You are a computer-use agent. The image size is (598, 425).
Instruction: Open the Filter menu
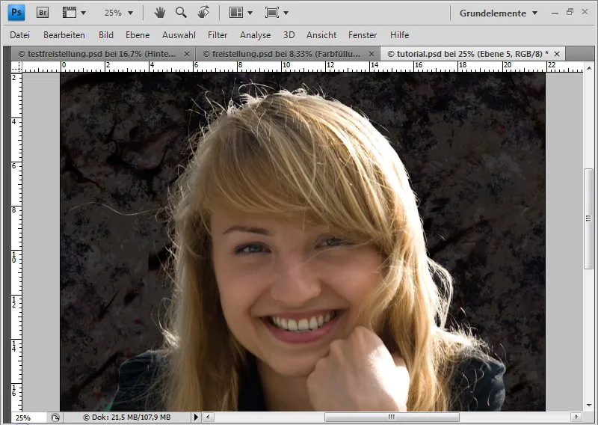(218, 35)
